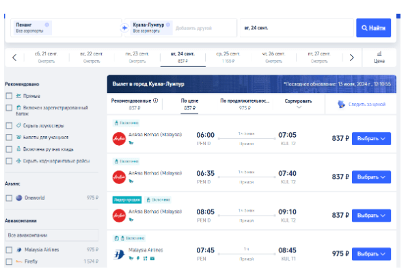Viewport: 408px width, 271px height.
Task: Tick the Malaysia Airlines checkbox
Action: pyautogui.click(x=9, y=250)
